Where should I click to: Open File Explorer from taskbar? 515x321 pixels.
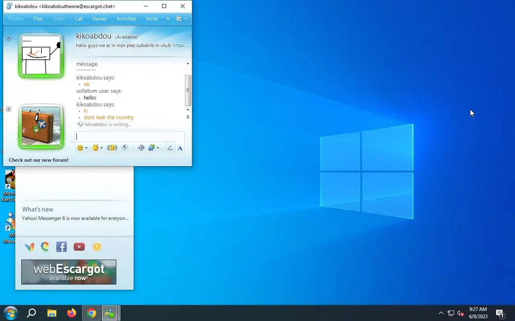click(x=52, y=313)
